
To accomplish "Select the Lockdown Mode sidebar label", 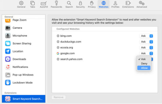I will coord(22,83).
